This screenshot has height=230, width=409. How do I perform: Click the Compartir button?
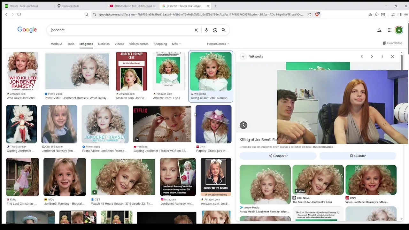pyautogui.click(x=278, y=156)
